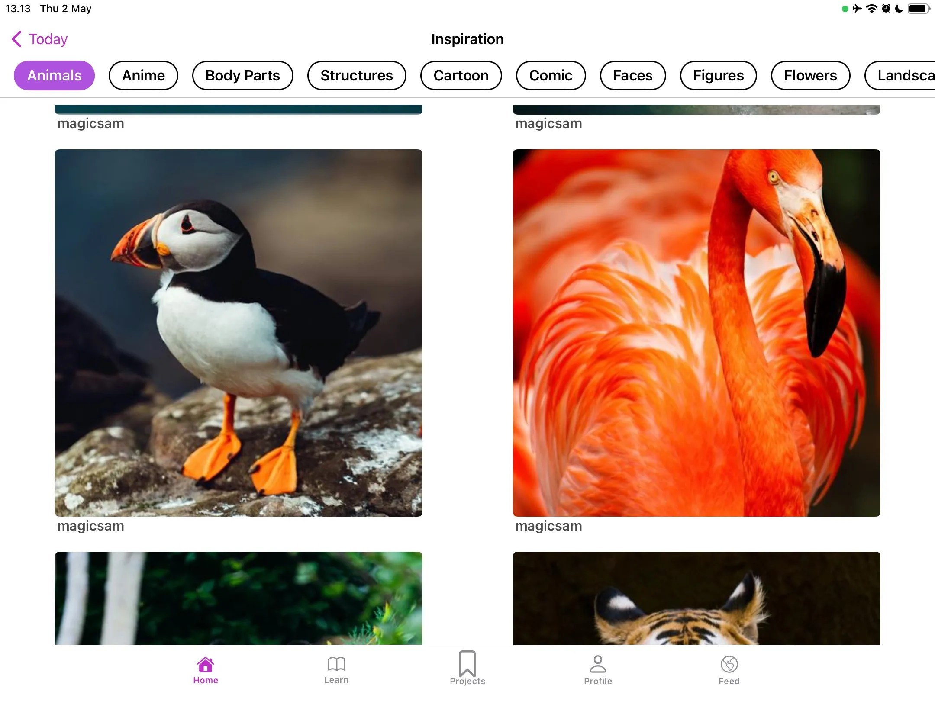
Task: Toggle off the Animals filter
Action: [x=54, y=75]
